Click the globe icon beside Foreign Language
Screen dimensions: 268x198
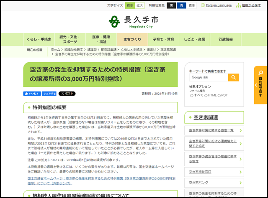click(x=203, y=5)
